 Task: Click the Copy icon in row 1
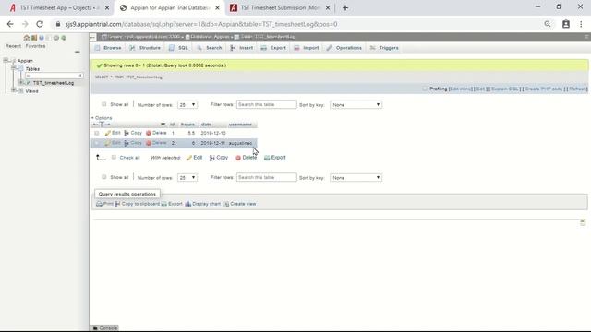click(x=127, y=133)
